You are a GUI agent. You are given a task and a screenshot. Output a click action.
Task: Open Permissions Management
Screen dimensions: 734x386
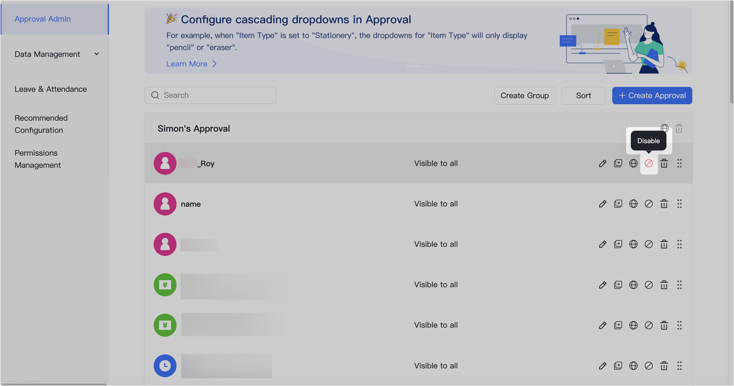38,159
